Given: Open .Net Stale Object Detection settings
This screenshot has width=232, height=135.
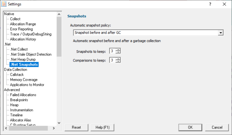Looking at the screenshot, I should [x=31, y=54].
